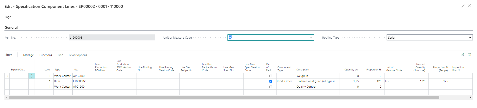Click Proportion % (Recipe) value 125
The height and width of the screenshot is (108, 477).
(440, 81)
